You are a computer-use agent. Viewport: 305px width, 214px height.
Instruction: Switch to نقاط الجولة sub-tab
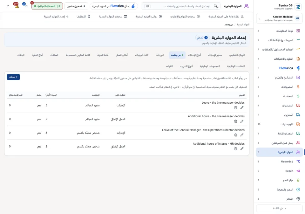pyautogui.click(x=103, y=55)
